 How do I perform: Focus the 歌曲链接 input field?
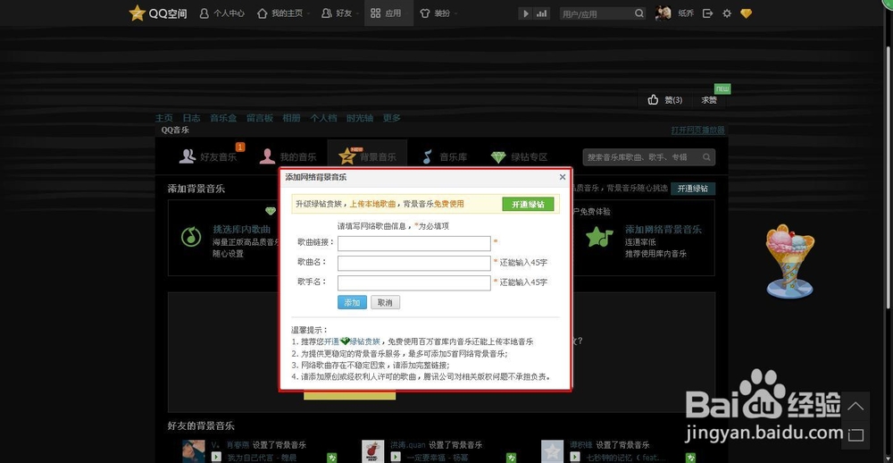click(x=414, y=243)
